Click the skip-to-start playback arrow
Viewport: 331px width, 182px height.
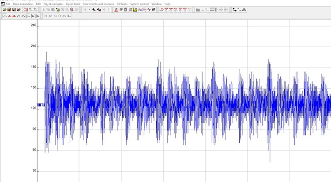coord(84,9)
